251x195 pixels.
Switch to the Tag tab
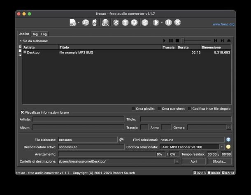(35, 34)
